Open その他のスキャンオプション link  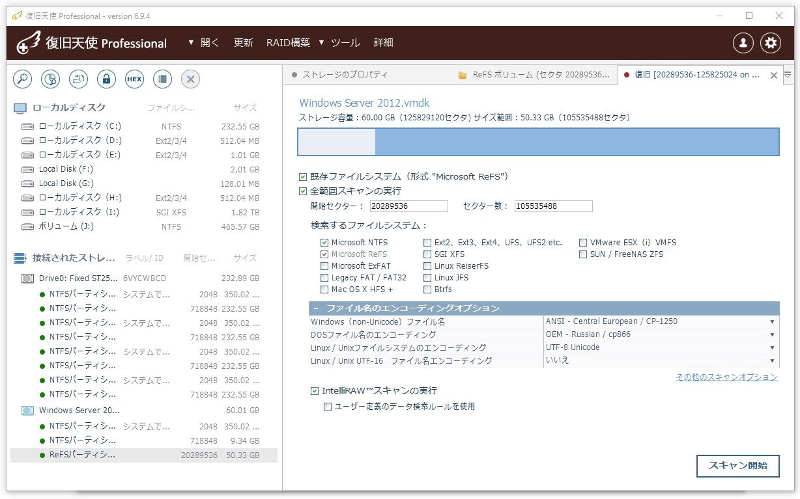726,377
